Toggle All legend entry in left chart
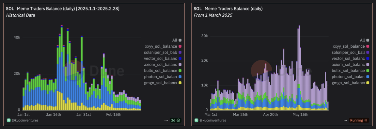Screen dimensions: 376x129 (177, 40)
